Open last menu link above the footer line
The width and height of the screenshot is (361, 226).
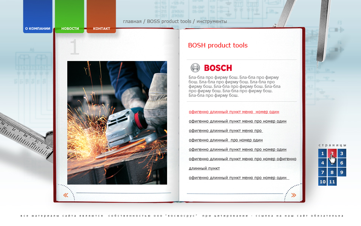tap(239, 177)
